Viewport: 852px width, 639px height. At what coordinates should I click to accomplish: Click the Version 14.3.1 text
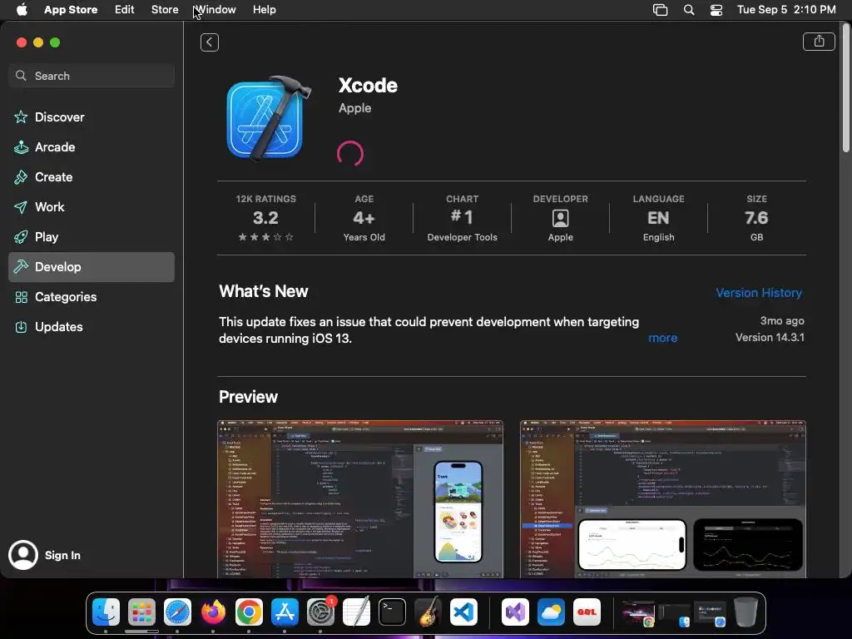(770, 337)
